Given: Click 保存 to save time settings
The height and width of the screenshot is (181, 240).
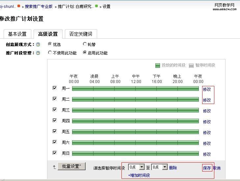Looking at the screenshot, I should (x=207, y=168).
